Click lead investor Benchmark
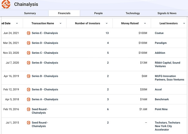 coord(162,99)
